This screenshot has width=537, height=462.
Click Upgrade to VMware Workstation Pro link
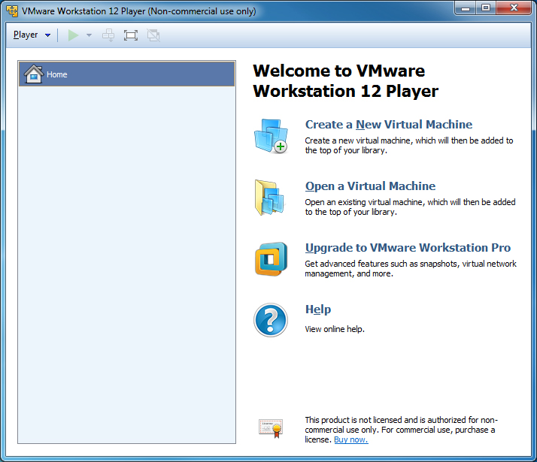coord(408,248)
